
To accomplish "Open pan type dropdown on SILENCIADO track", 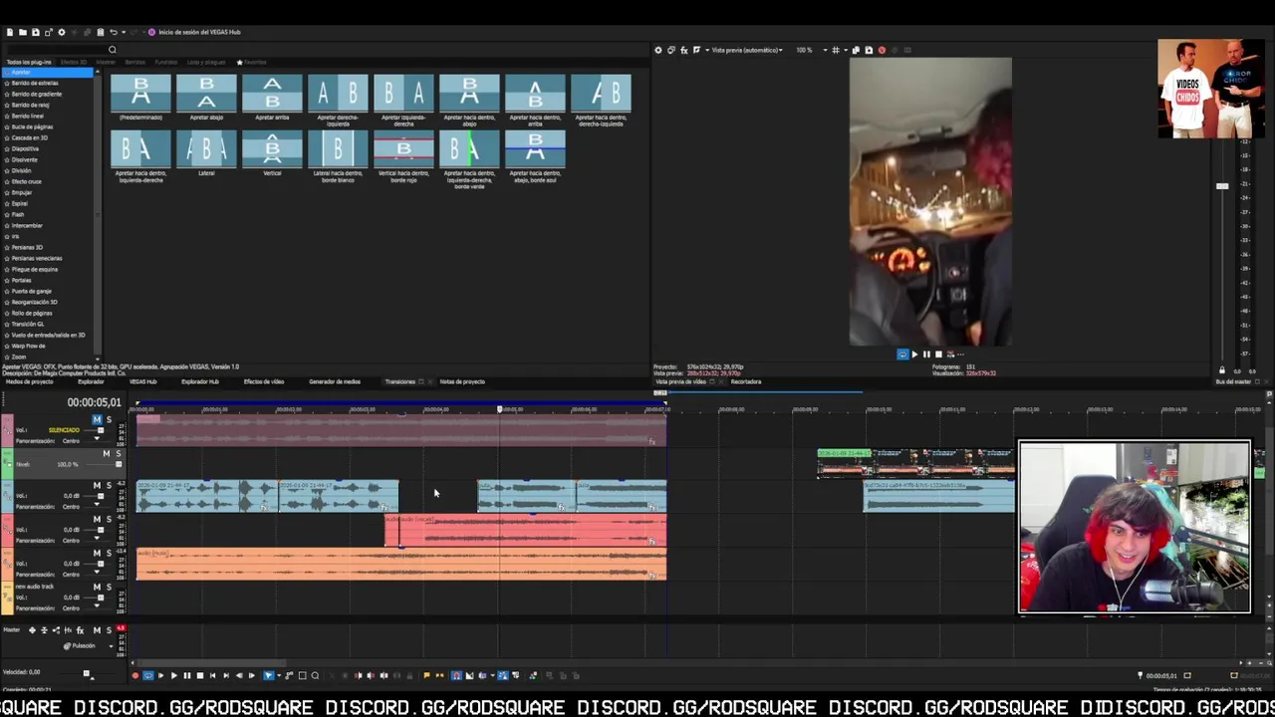I will coord(97,440).
